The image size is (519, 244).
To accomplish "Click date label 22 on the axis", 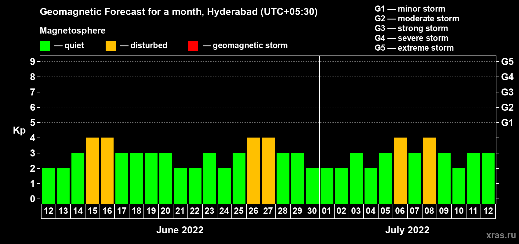I will point(195,211).
